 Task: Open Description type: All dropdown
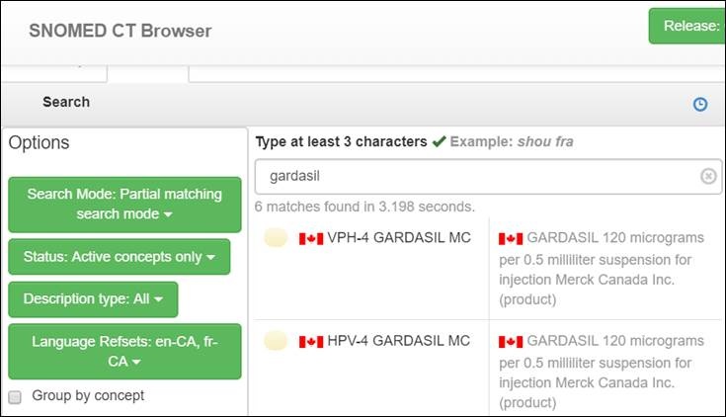pyautogui.click(x=93, y=299)
